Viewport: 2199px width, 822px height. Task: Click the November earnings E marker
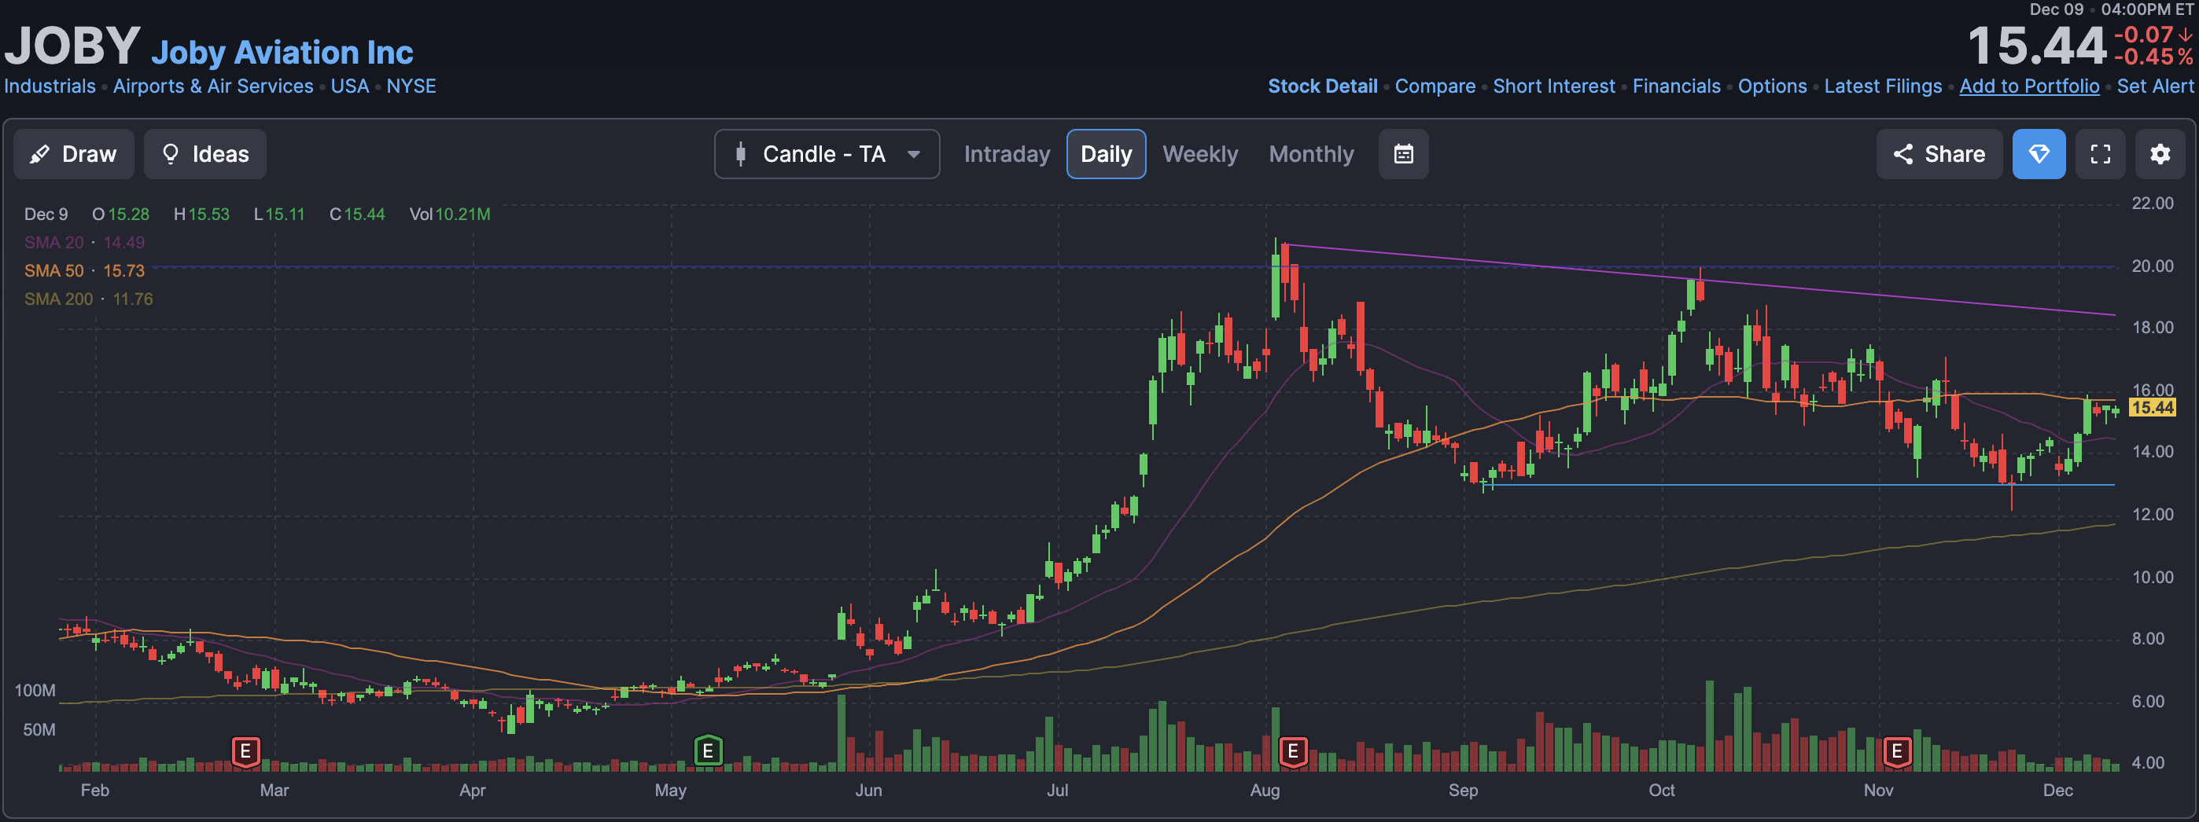point(1897,751)
